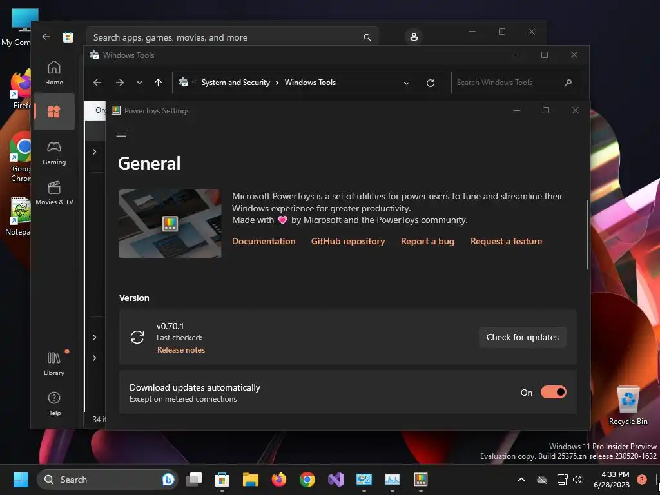Click the volume speaker tray icon
The width and height of the screenshot is (660, 495).
pos(577,480)
